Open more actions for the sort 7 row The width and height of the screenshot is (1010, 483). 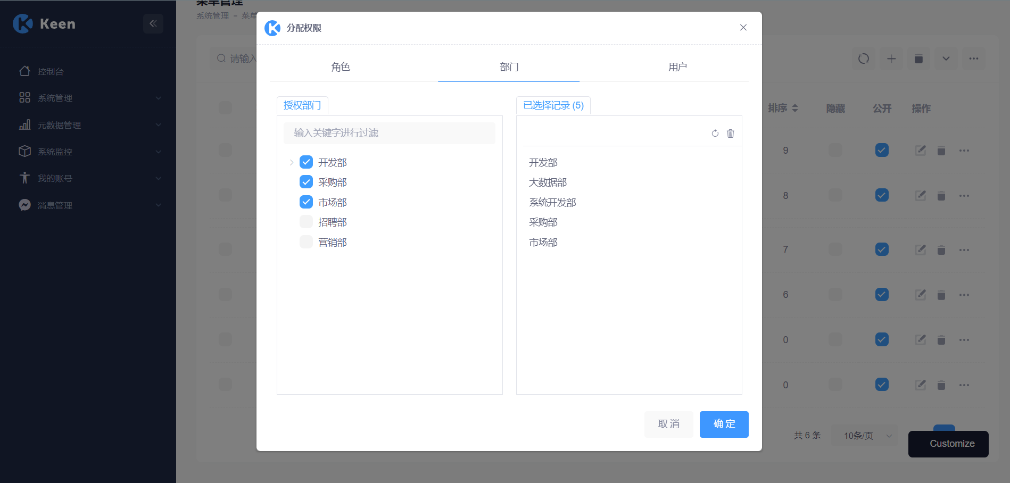tap(964, 249)
